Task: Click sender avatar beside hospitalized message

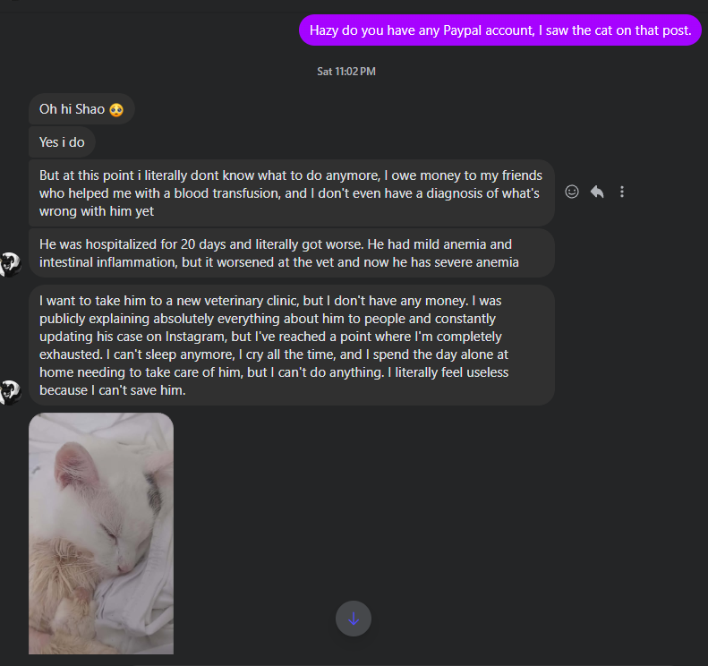Action: pyautogui.click(x=9, y=264)
